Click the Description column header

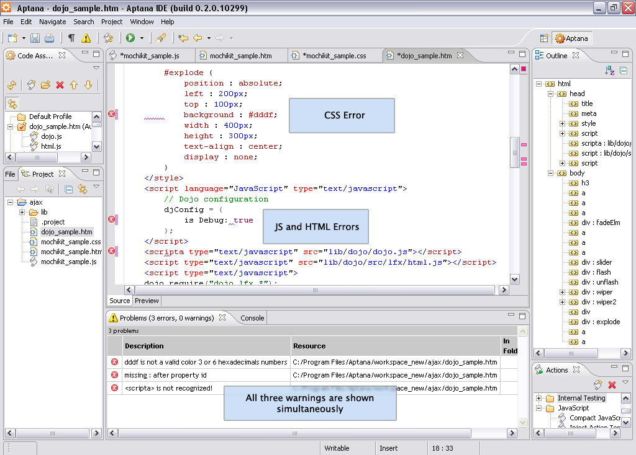click(x=206, y=346)
